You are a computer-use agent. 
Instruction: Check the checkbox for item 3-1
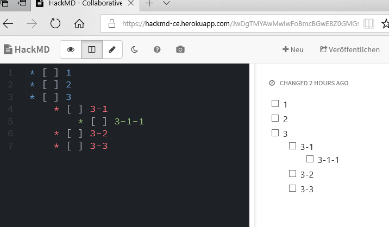292,146
